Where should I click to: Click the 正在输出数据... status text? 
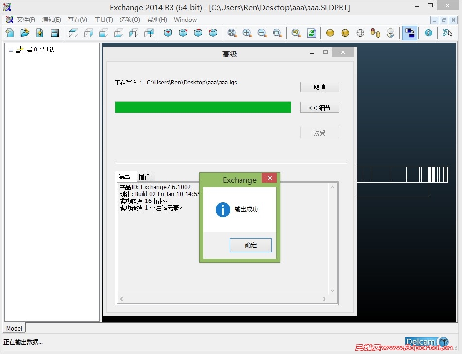tap(23, 342)
